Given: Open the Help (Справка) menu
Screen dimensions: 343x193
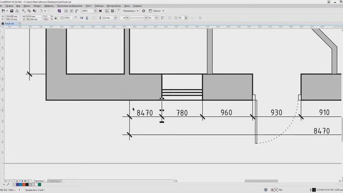Looking at the screenshot, I should coord(137,6).
